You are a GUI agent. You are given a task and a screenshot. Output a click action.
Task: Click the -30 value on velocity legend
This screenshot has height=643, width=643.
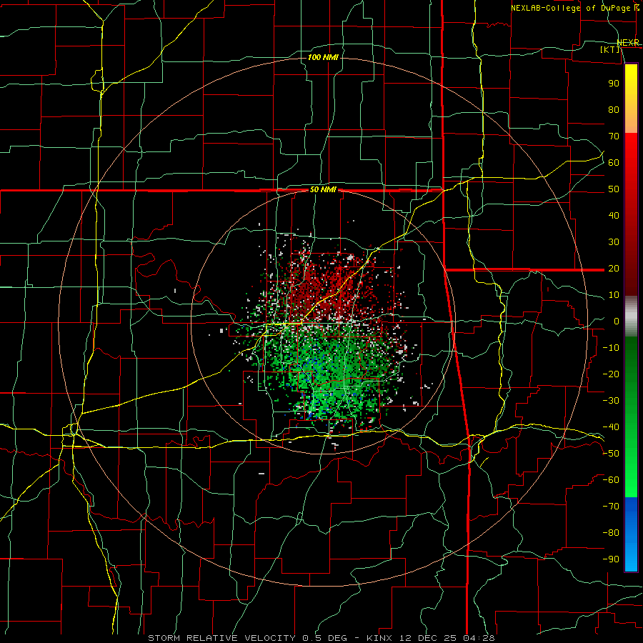point(611,401)
